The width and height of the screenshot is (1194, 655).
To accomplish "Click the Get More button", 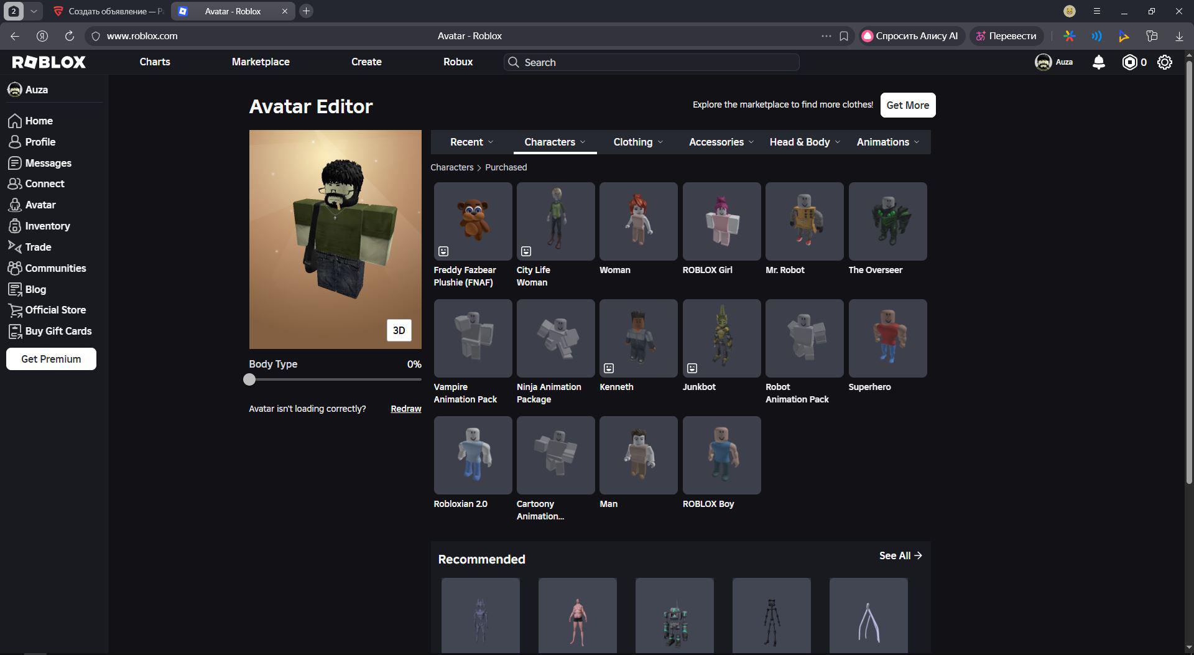I will (x=908, y=105).
